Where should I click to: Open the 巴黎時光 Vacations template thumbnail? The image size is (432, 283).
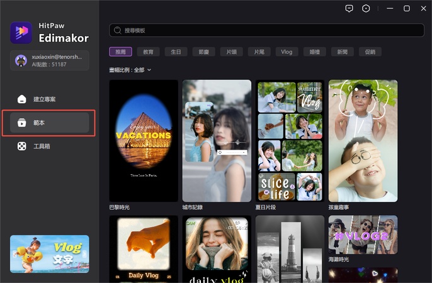pos(144,141)
